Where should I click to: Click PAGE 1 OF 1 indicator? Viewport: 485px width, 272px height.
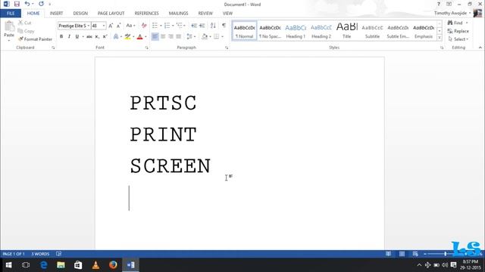[x=14, y=254]
